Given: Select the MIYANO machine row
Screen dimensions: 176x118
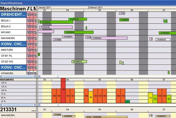Looking at the screenshot, I should pyautogui.click(x=13, y=33).
